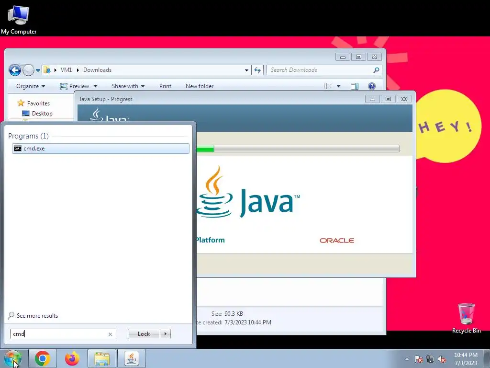The image size is (490, 368).
Task: Click forward arrow in Explorer window
Action: point(28,70)
